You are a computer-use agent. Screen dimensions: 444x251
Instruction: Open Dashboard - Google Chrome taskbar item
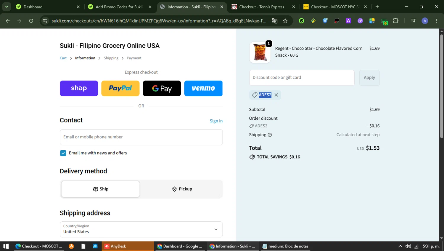(180, 246)
